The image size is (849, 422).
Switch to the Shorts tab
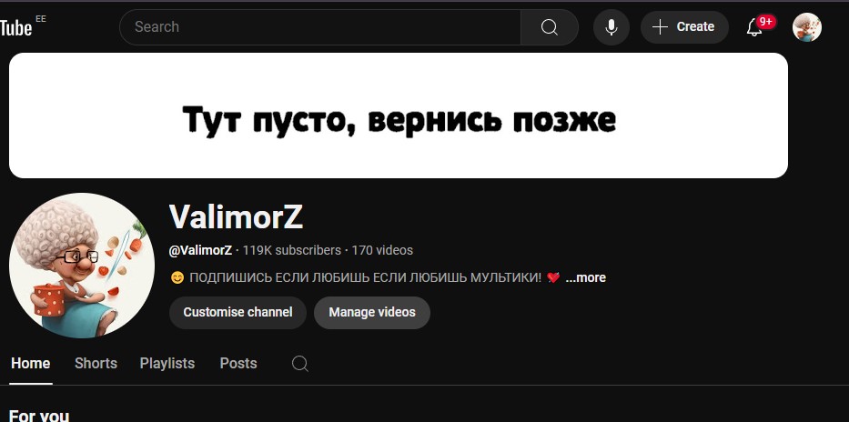click(x=96, y=364)
